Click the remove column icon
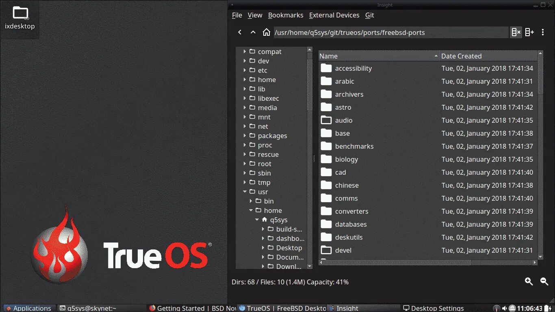This screenshot has height=312, width=555. tap(516, 32)
